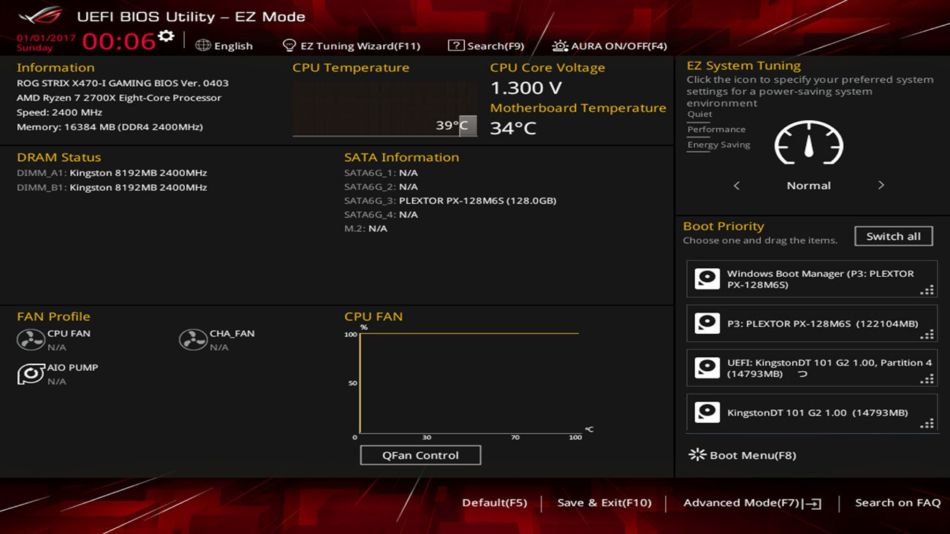Screen dimensions: 950x534
Task: Click the AURA ON/OFF light icon
Action: click(x=560, y=45)
